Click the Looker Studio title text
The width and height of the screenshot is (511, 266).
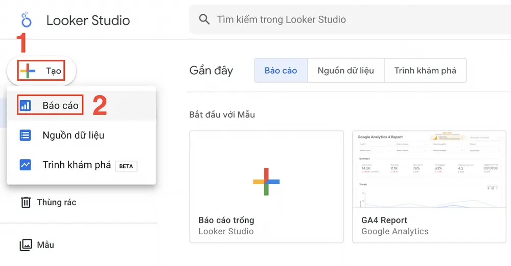point(88,20)
